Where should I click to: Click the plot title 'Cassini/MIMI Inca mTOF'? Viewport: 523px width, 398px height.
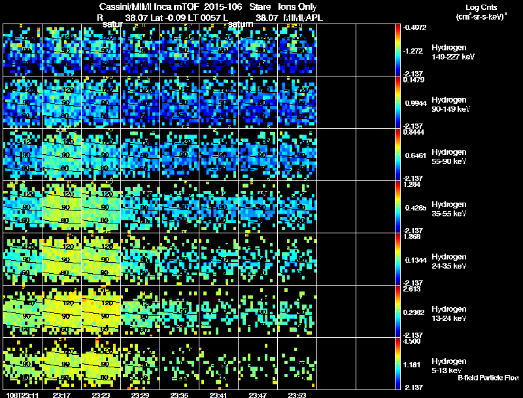tap(150, 7)
